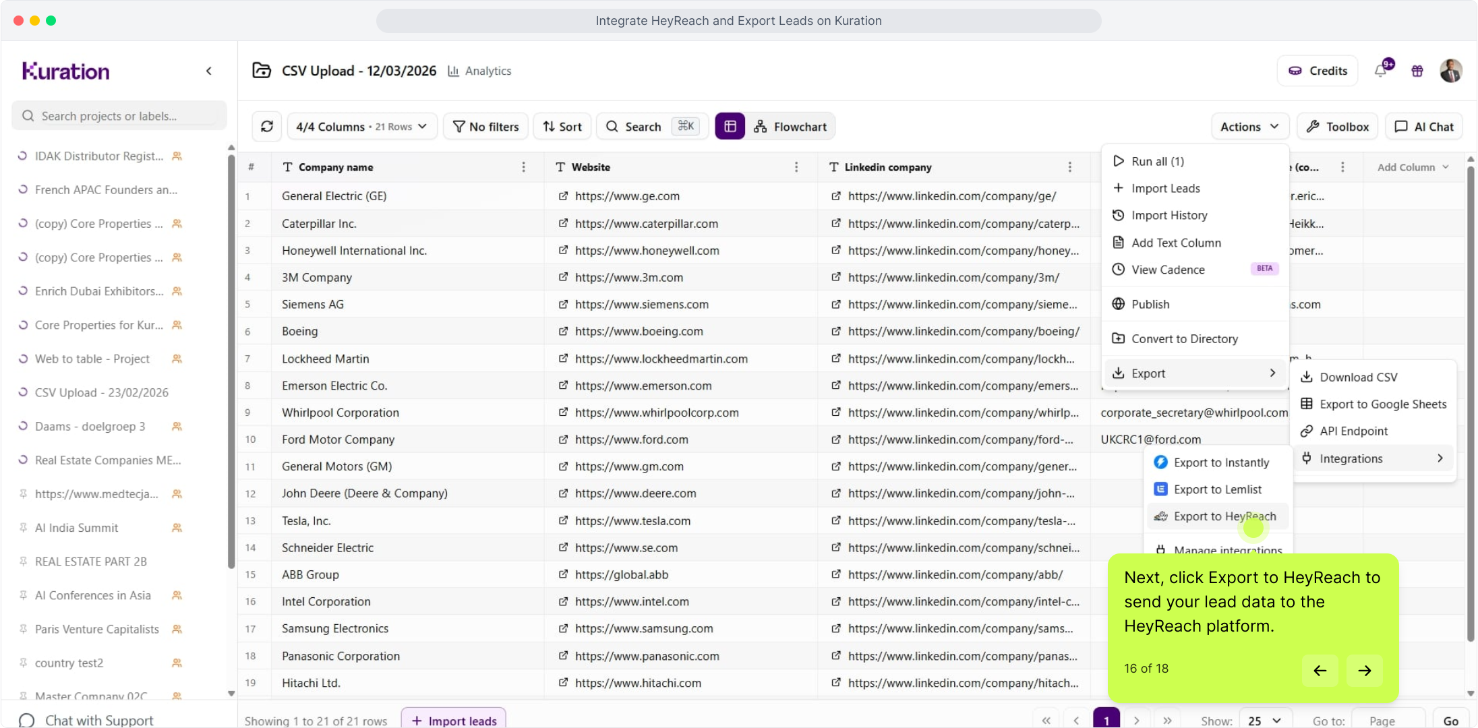Open Credits button
Image resolution: width=1478 pixels, height=728 pixels.
(x=1317, y=71)
